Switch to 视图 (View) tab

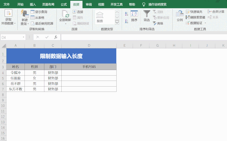tap(101, 5)
